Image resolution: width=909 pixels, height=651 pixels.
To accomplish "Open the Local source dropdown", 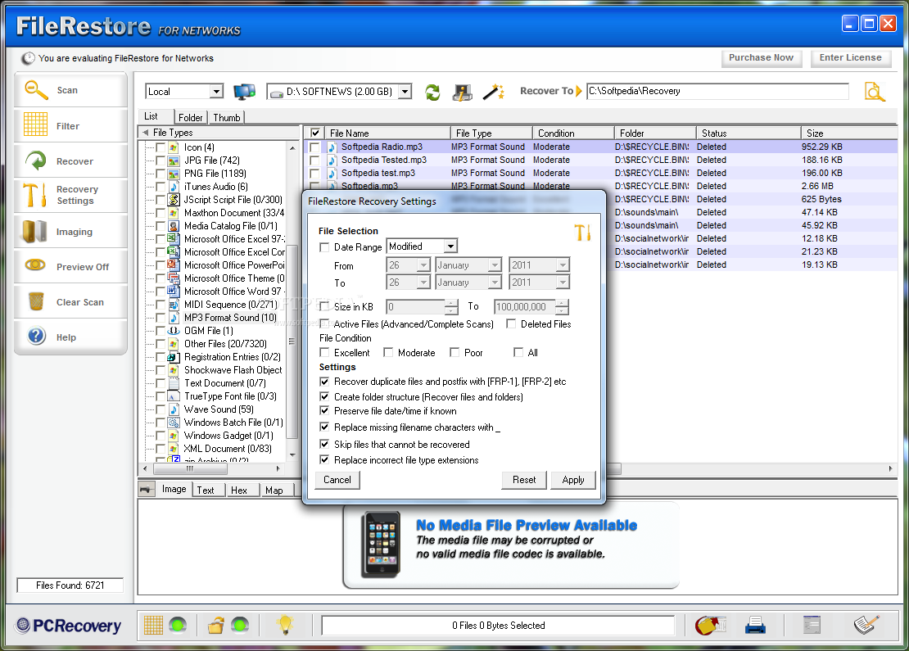I will [216, 92].
